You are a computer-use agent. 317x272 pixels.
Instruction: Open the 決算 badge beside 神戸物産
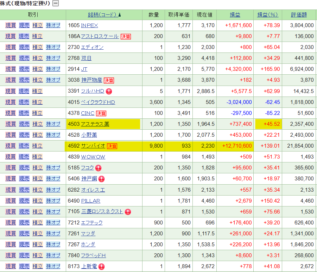[109, 80]
